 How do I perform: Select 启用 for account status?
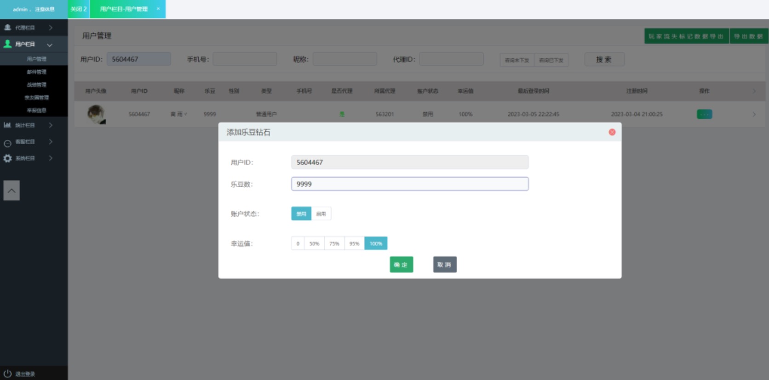321,214
